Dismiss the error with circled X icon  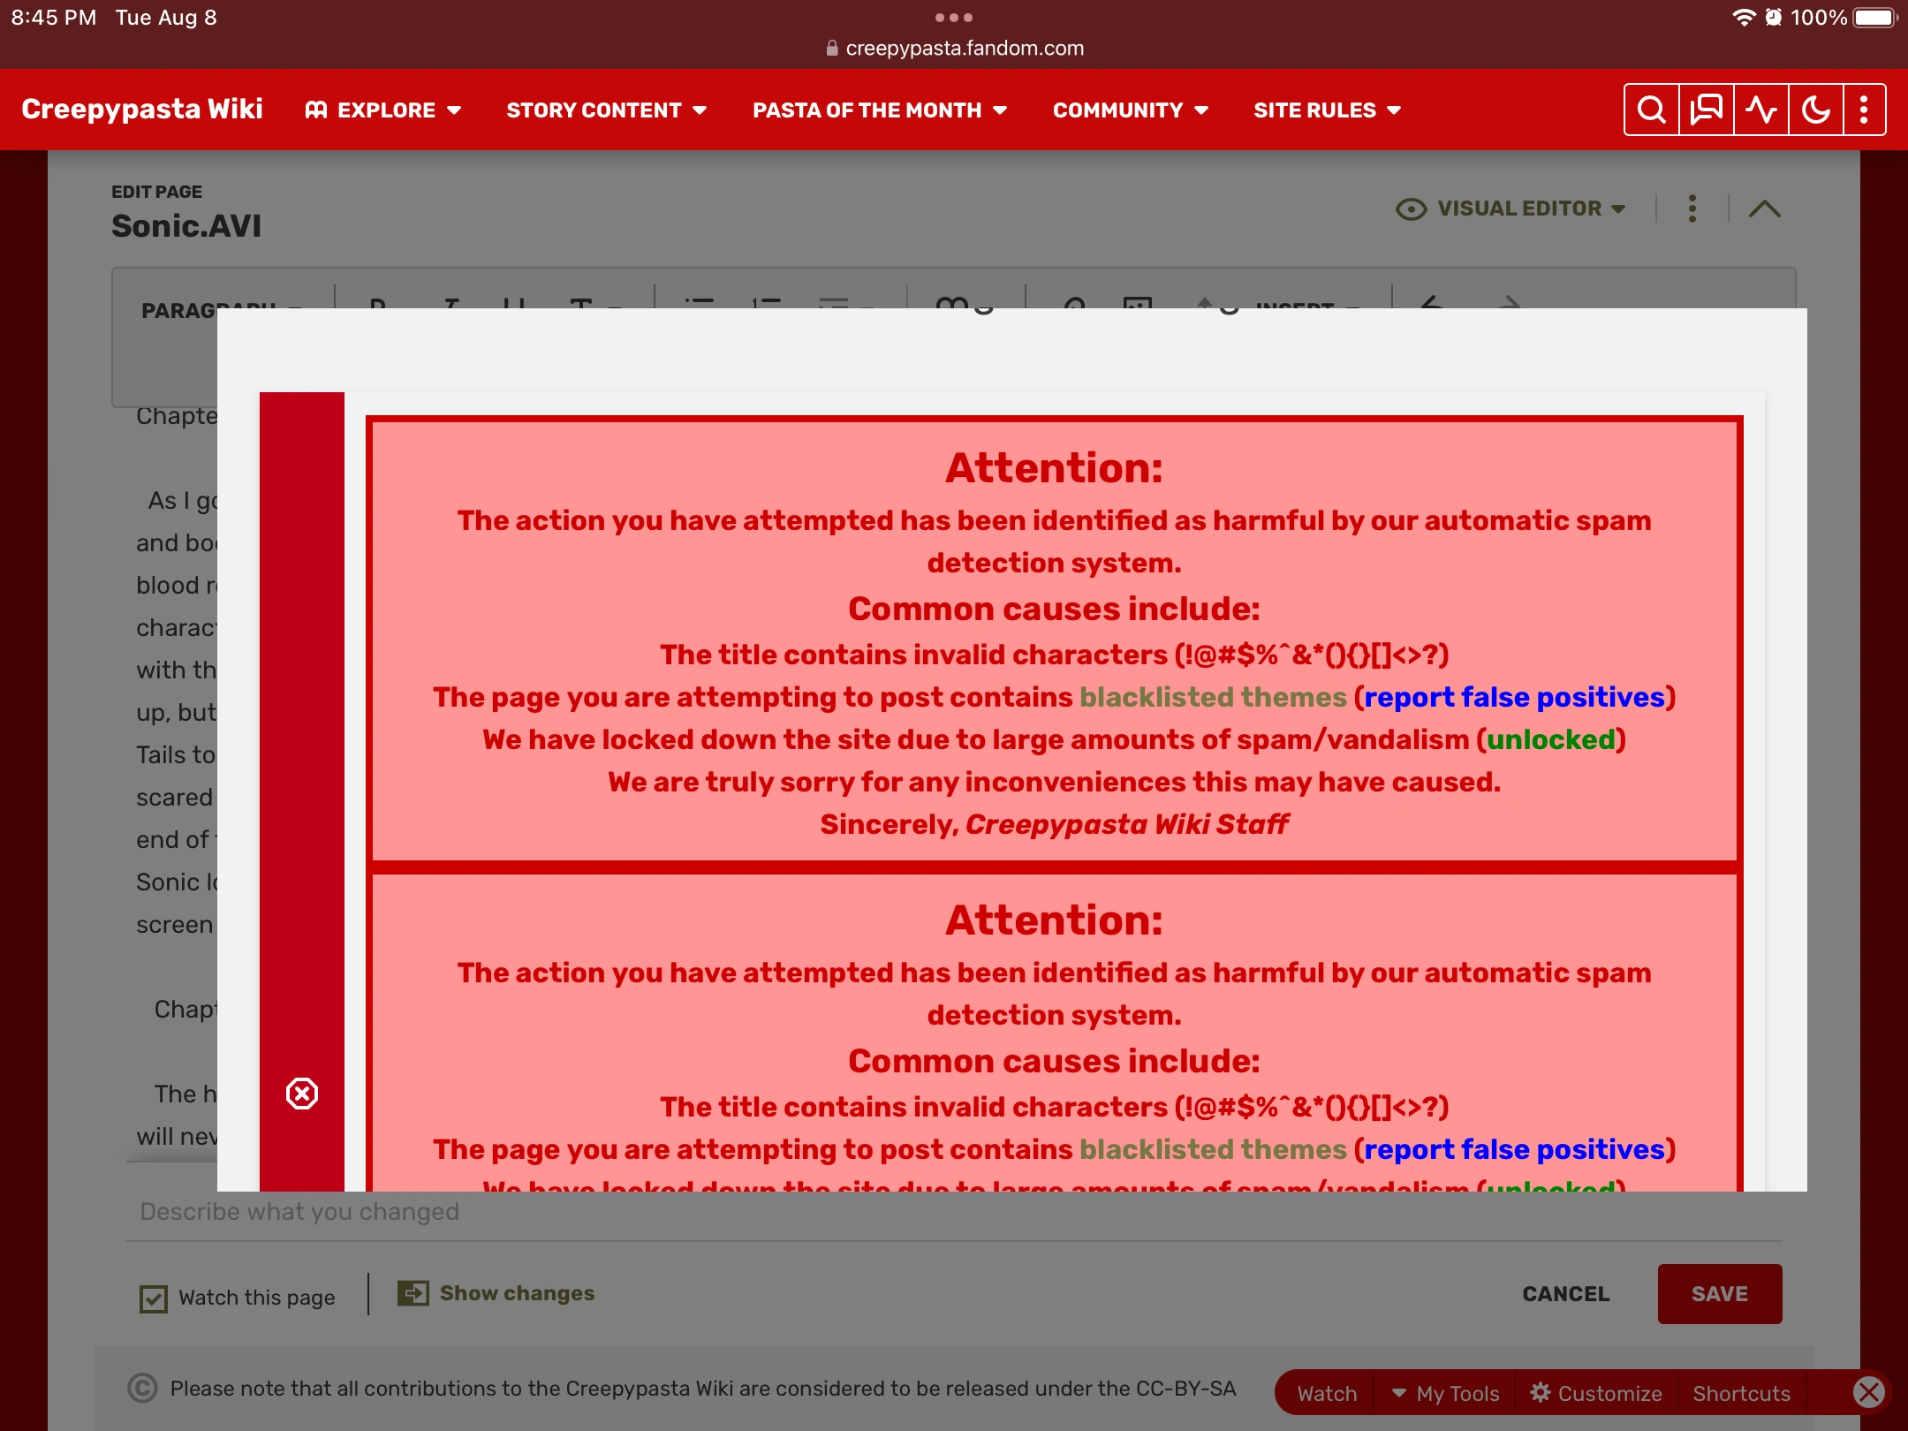pos(302,1094)
